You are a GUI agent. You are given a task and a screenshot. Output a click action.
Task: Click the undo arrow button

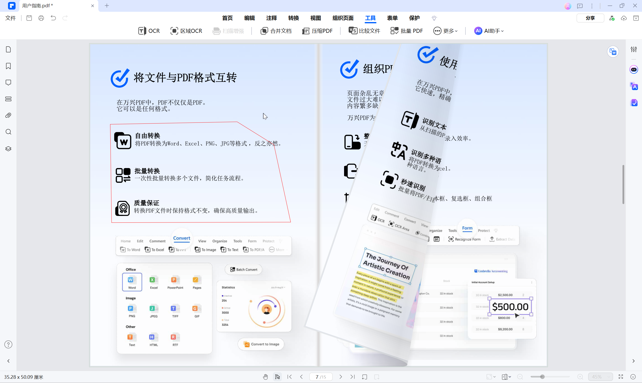53,18
